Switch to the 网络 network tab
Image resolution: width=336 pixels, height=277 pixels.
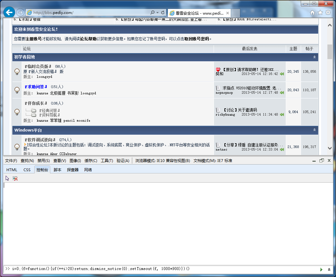tap(88, 170)
